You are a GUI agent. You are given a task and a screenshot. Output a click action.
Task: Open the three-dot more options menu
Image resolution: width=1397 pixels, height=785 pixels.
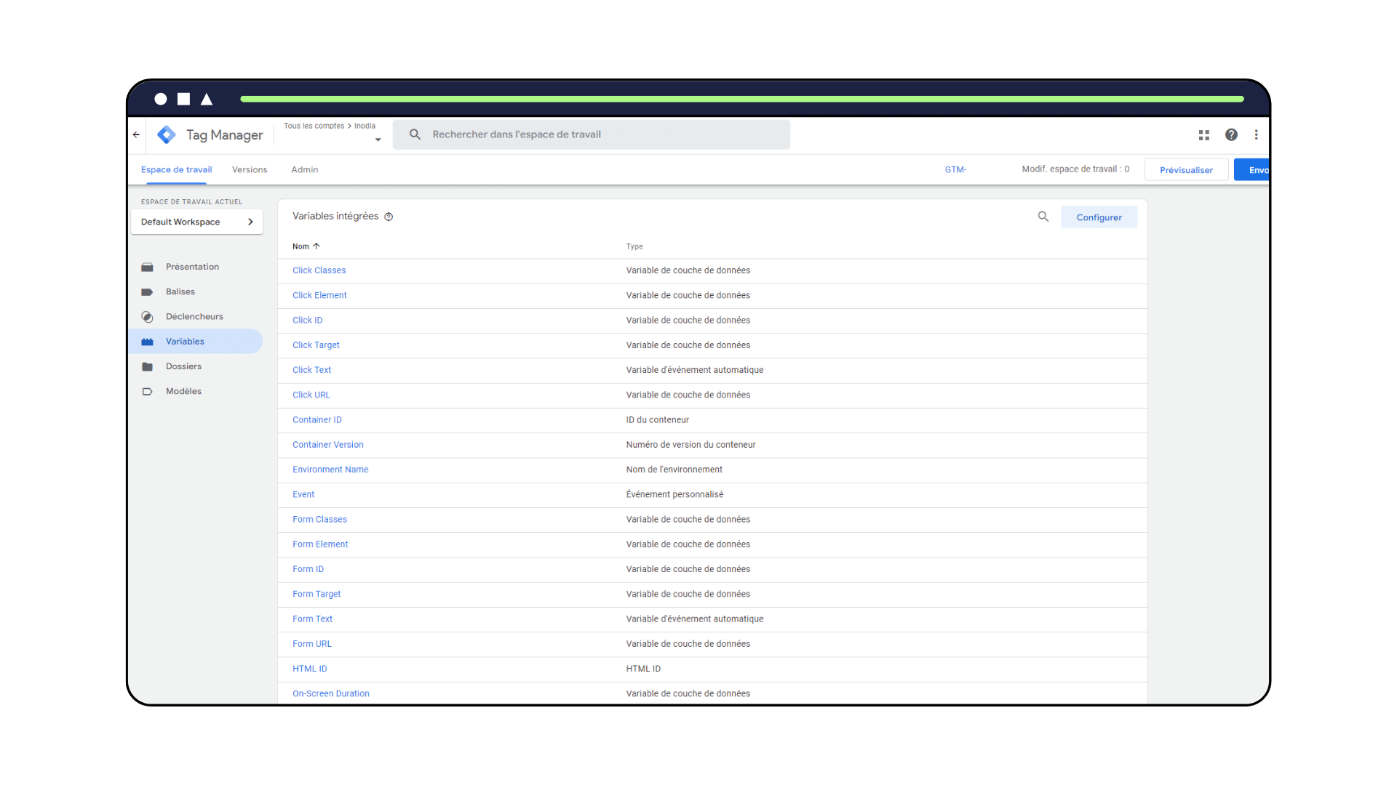coord(1256,134)
